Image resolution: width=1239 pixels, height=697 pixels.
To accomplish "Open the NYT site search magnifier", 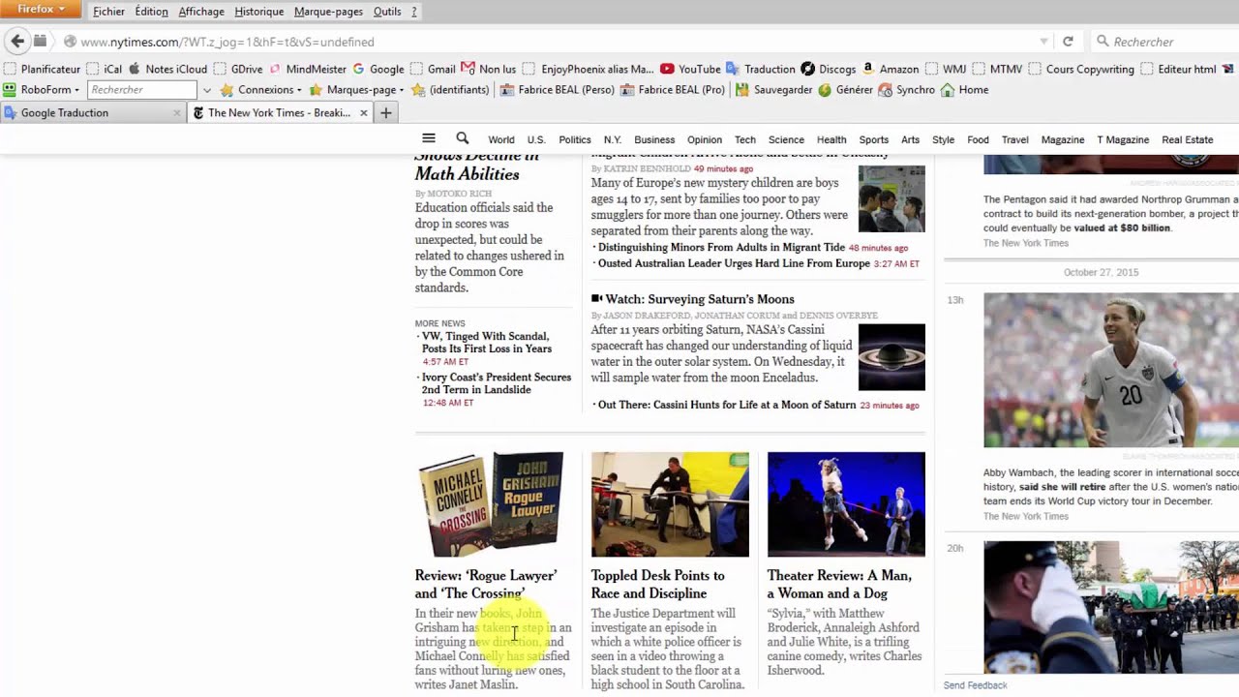I will point(463,138).
